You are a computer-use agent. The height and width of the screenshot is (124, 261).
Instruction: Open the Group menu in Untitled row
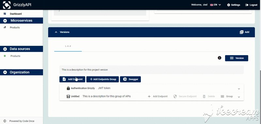click(227, 96)
